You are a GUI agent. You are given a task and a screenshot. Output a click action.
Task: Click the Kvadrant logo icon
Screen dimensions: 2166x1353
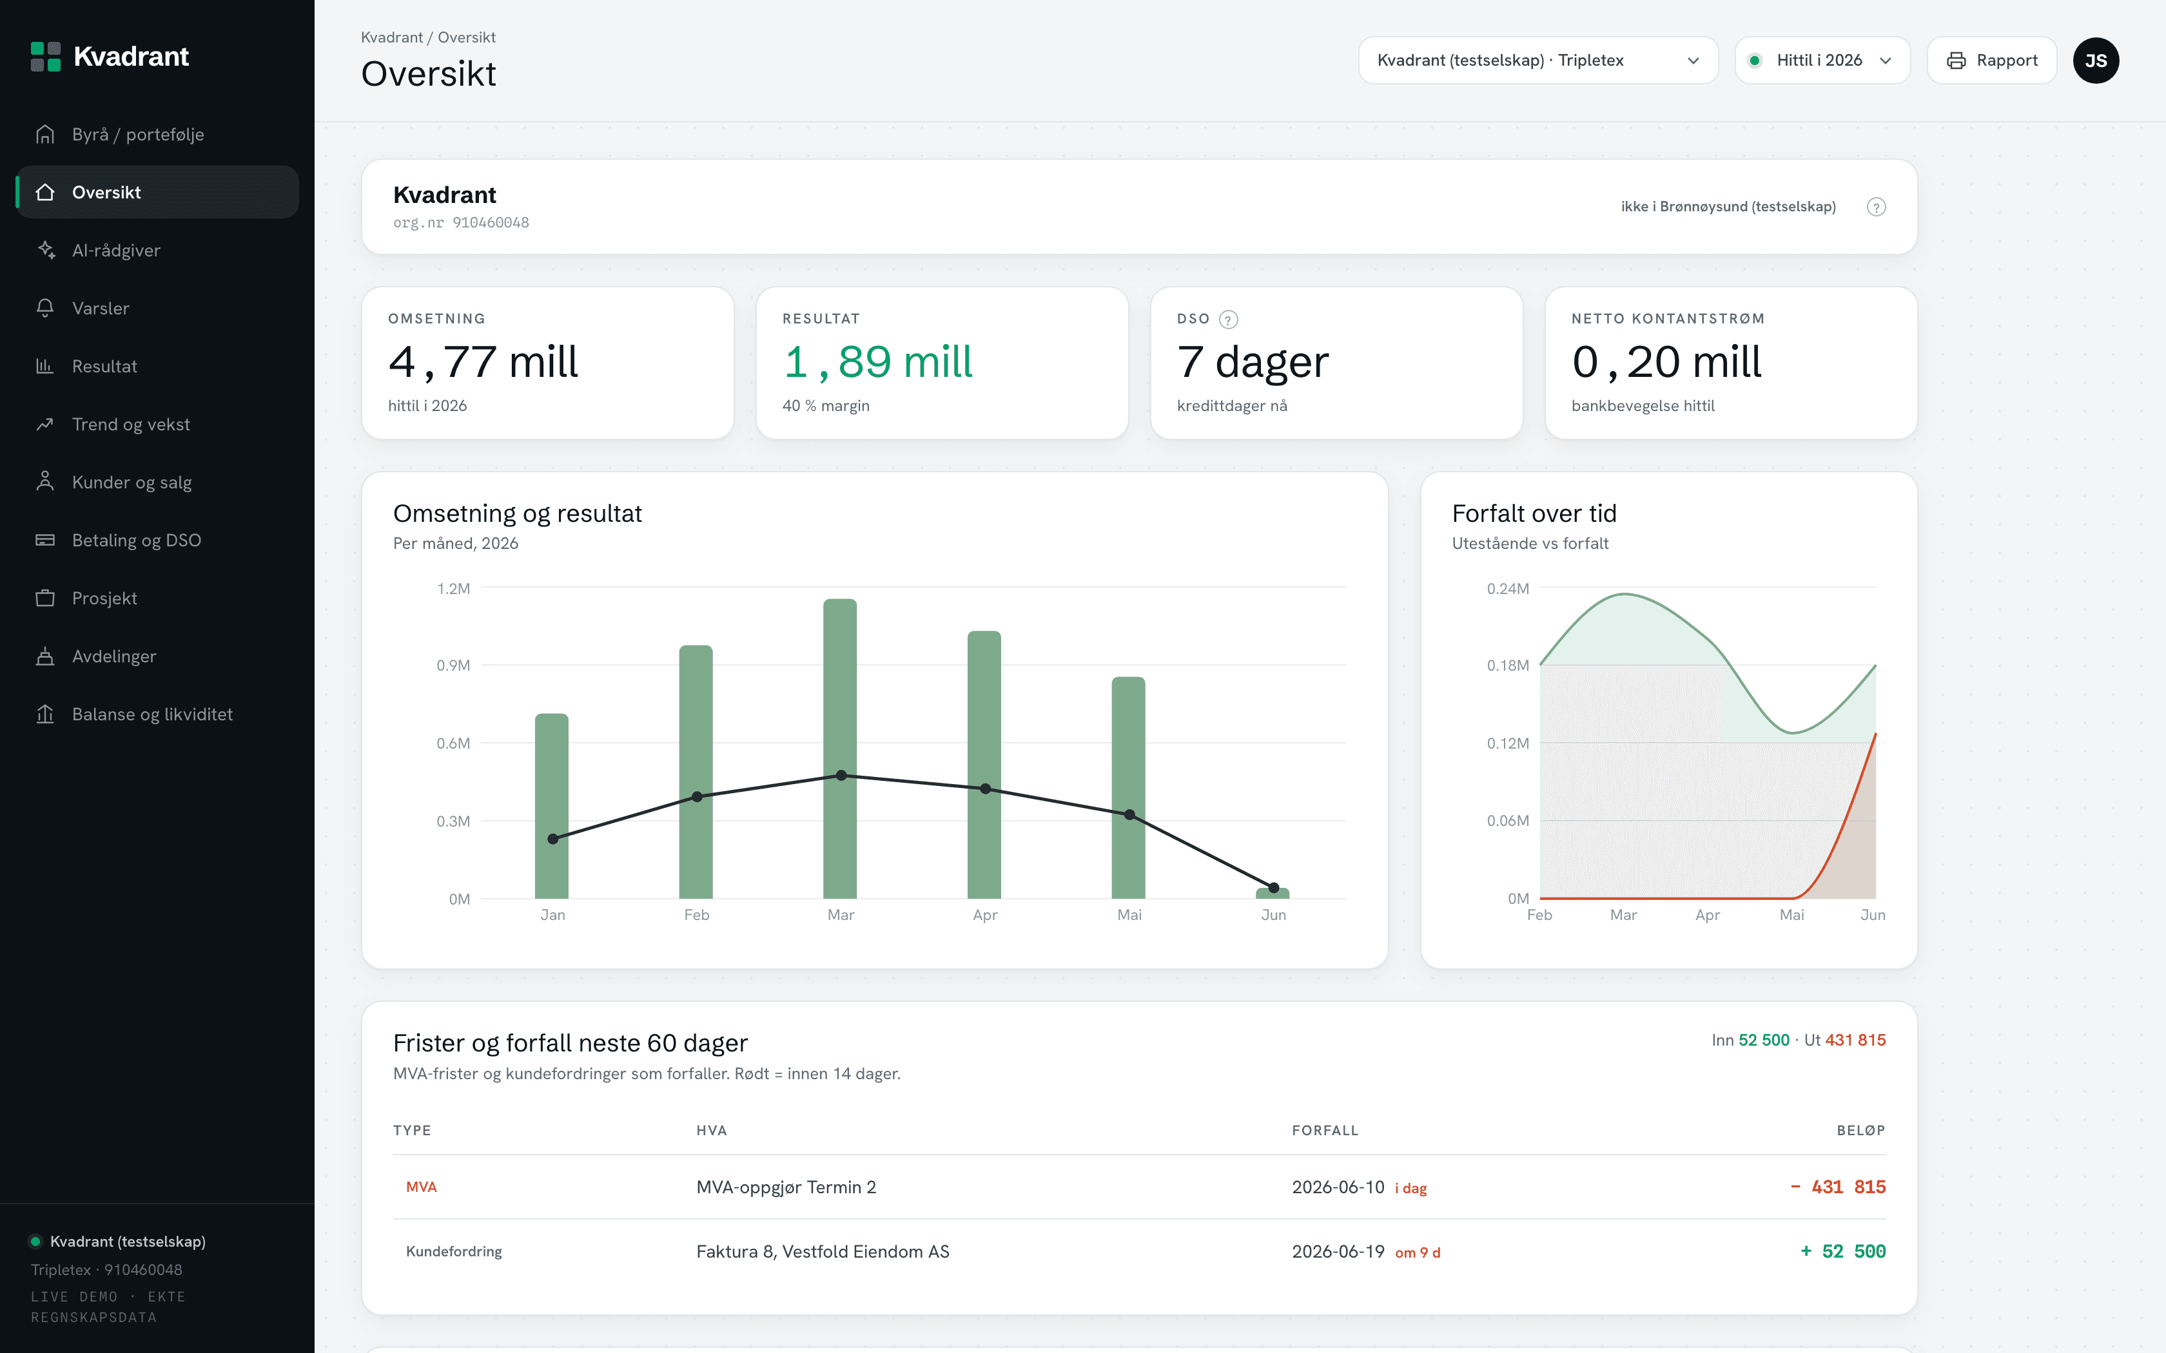pos(46,57)
